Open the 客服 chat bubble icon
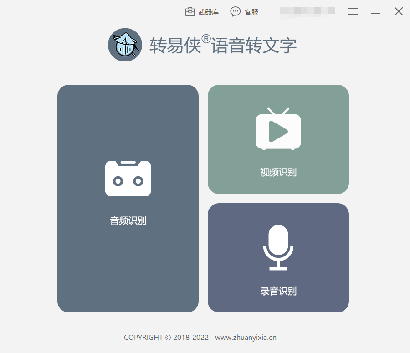 [236, 11]
